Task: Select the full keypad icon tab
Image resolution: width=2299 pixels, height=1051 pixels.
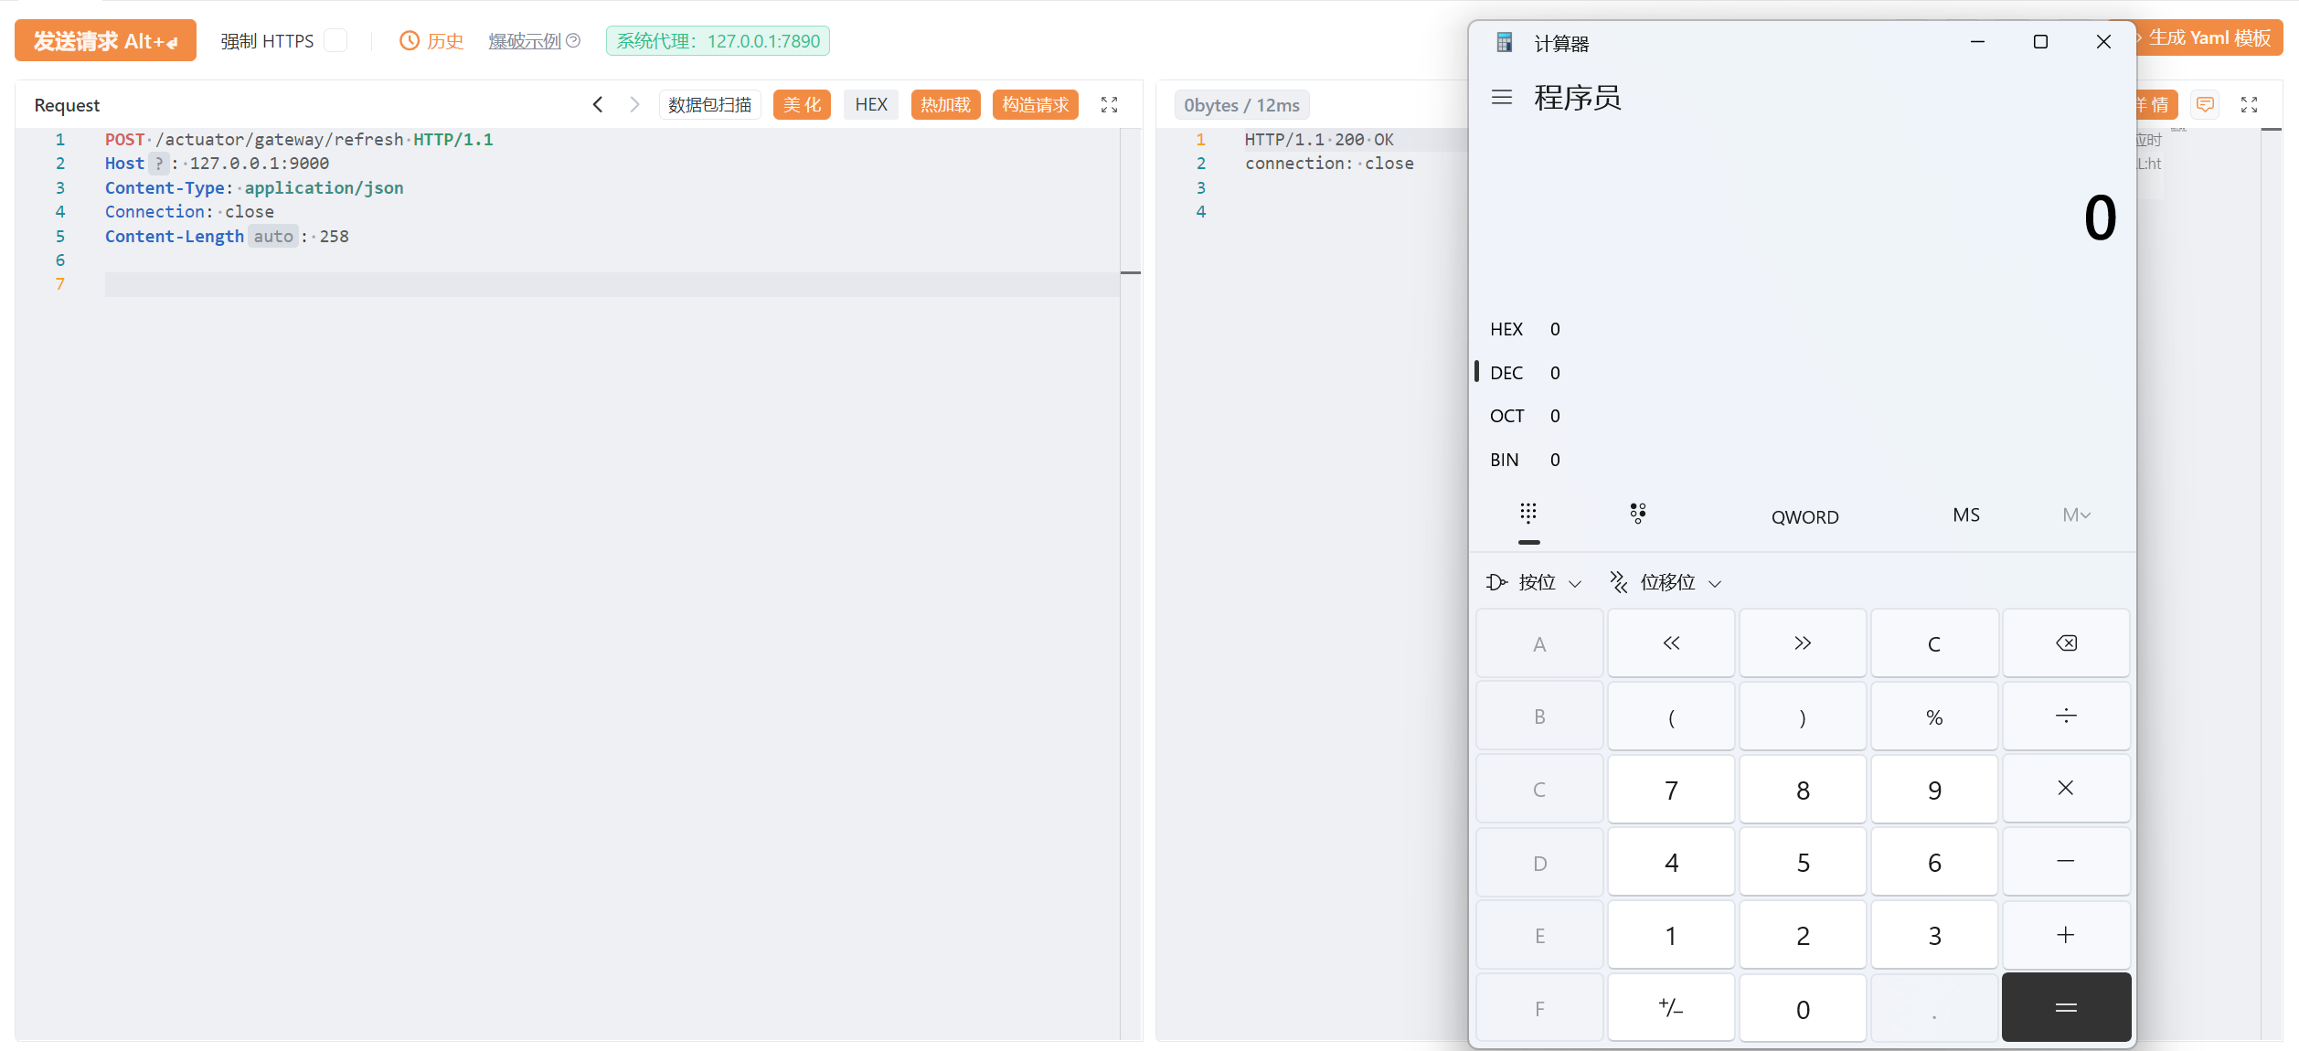Action: tap(1528, 514)
